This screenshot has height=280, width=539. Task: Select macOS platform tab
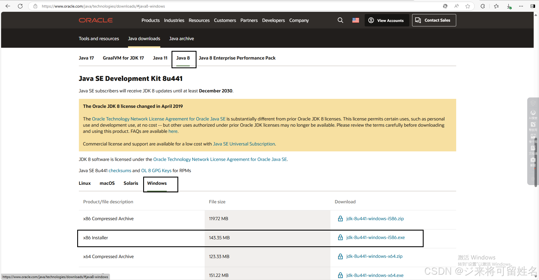tap(107, 183)
